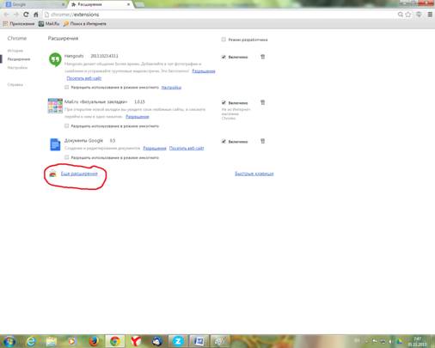Open the home page button

[36, 15]
